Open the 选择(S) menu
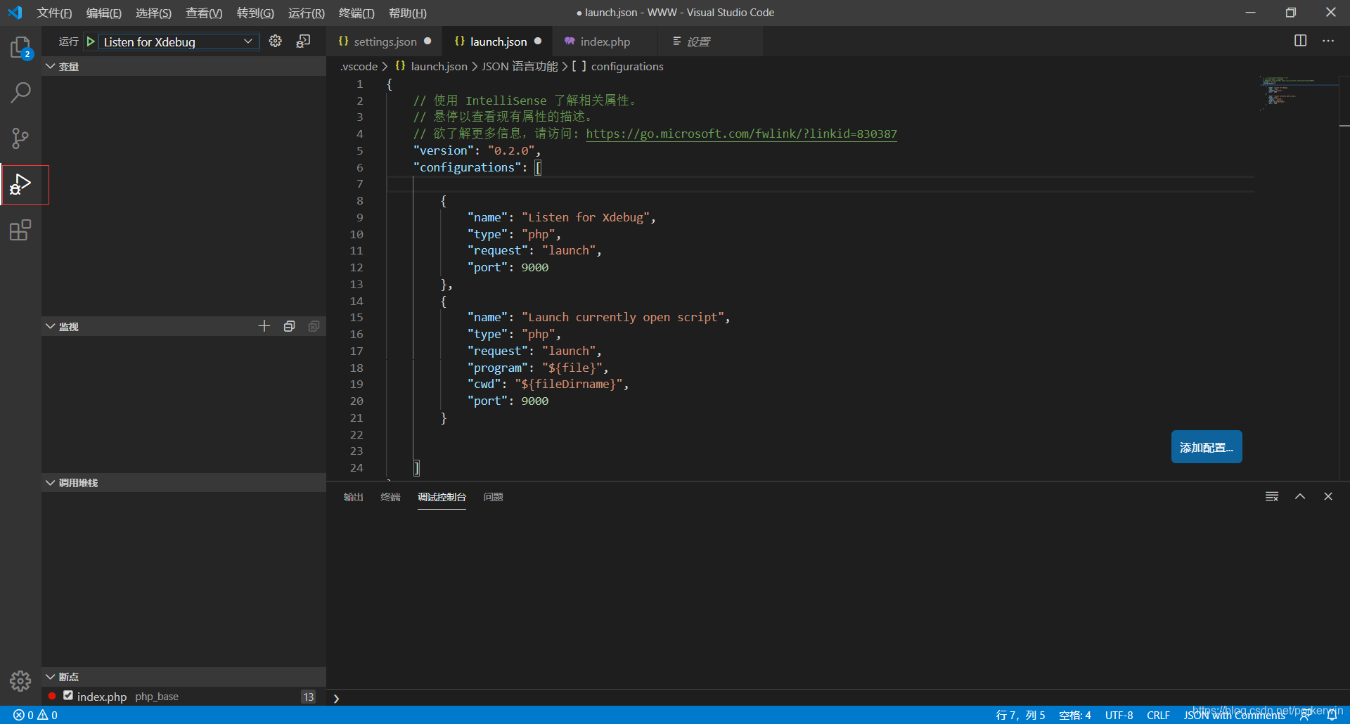 153,13
